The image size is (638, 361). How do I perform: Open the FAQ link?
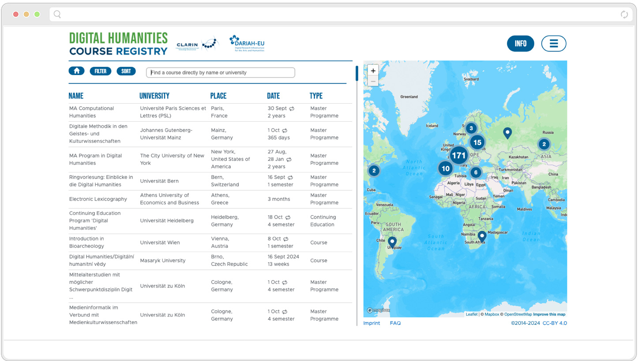point(395,323)
